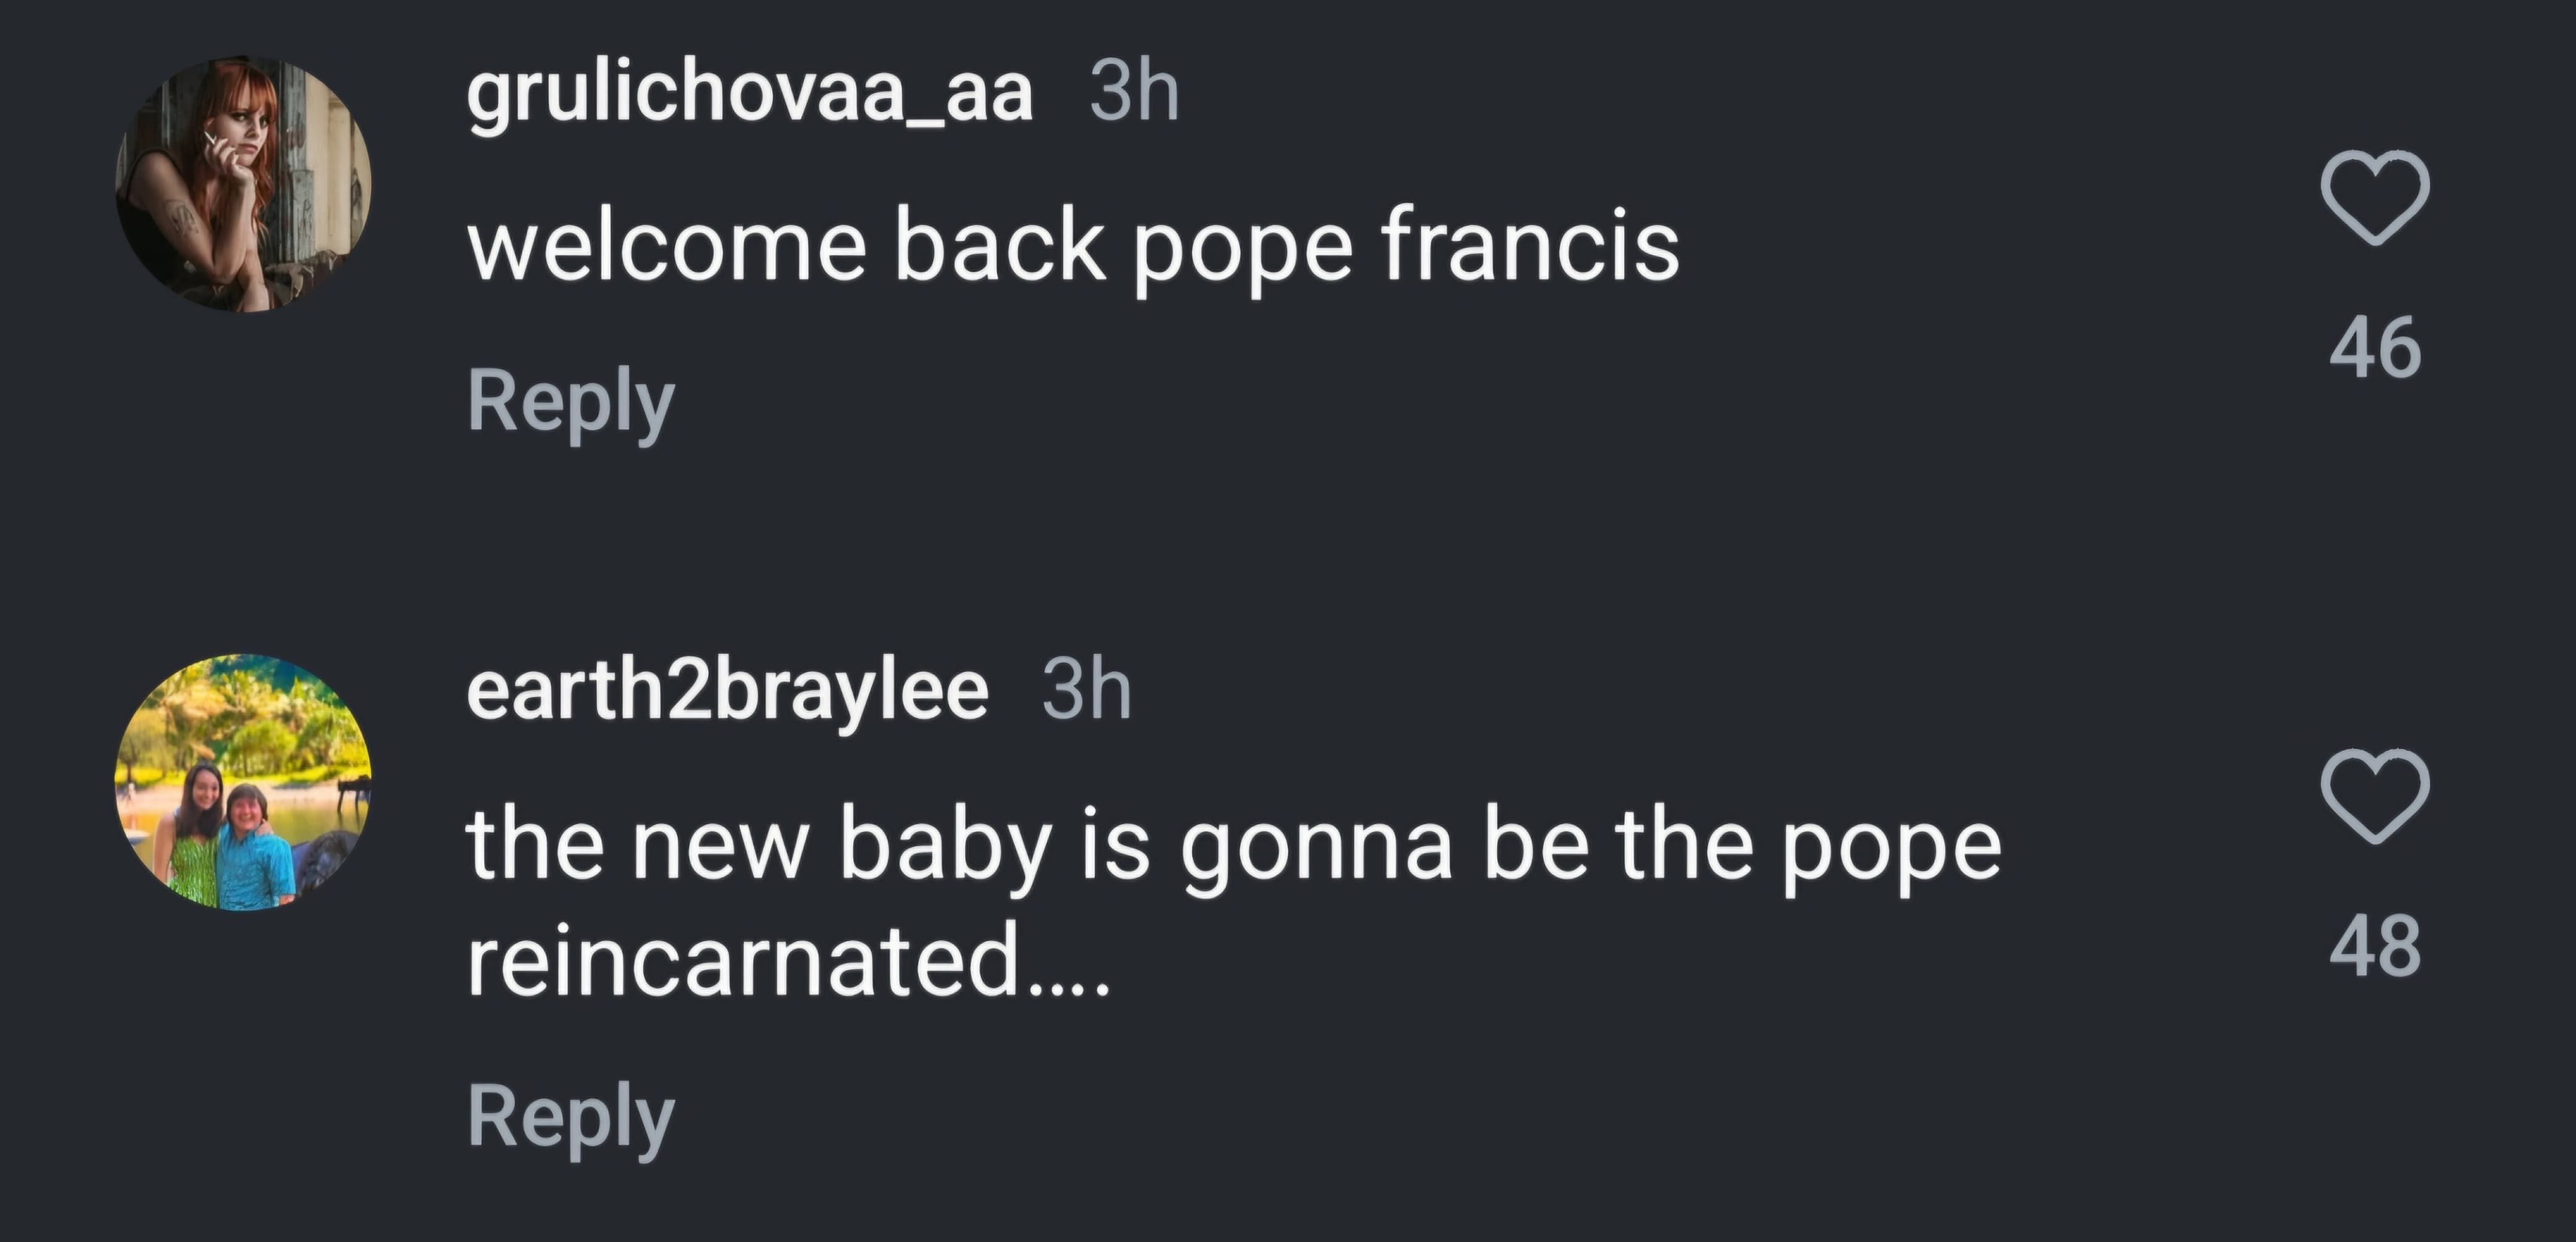Click the red-haired woman avatar
This screenshot has width=2576, height=1242.
click(243, 185)
